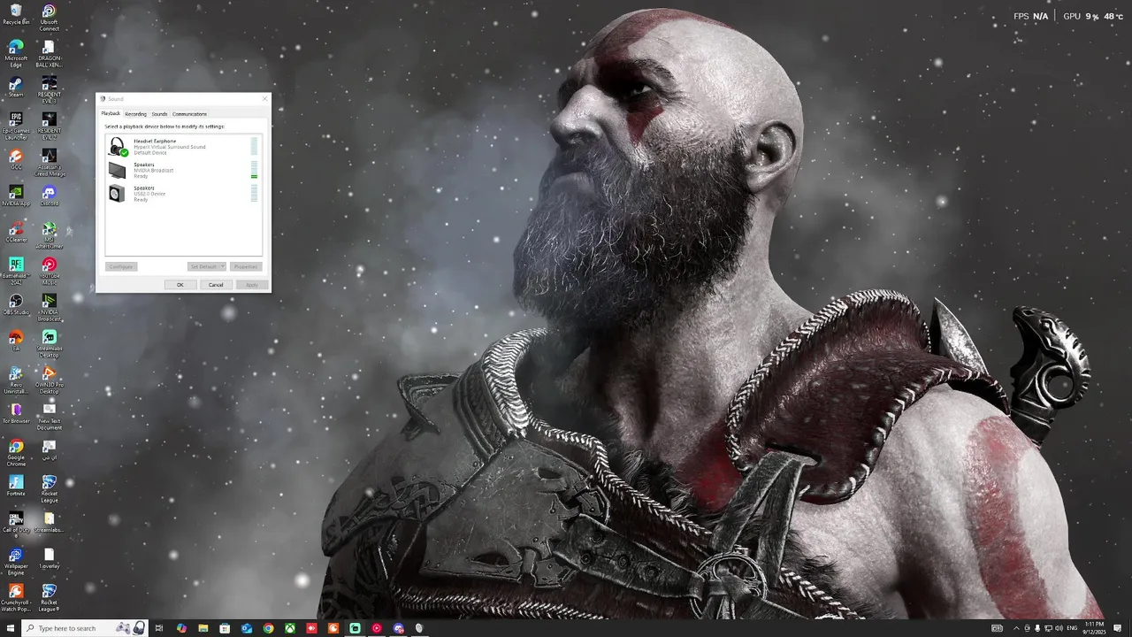Screen dimensions: 1132x637
Task: Click the DRAGON BALL XEN file icon
Action: [x=50, y=53]
